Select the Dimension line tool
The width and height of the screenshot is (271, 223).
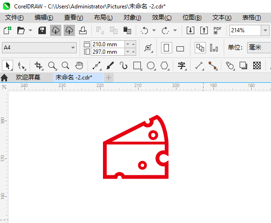pyautogui.click(x=199, y=66)
